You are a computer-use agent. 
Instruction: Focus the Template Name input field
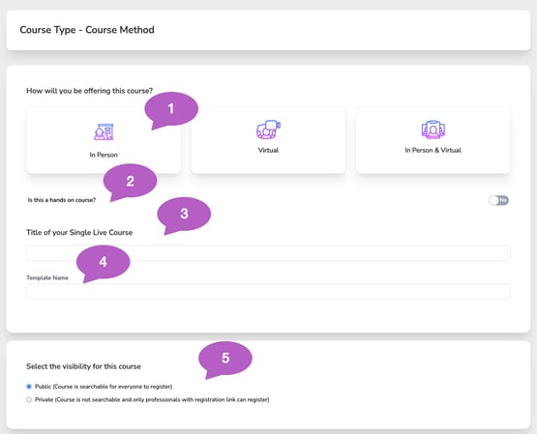tap(268, 292)
